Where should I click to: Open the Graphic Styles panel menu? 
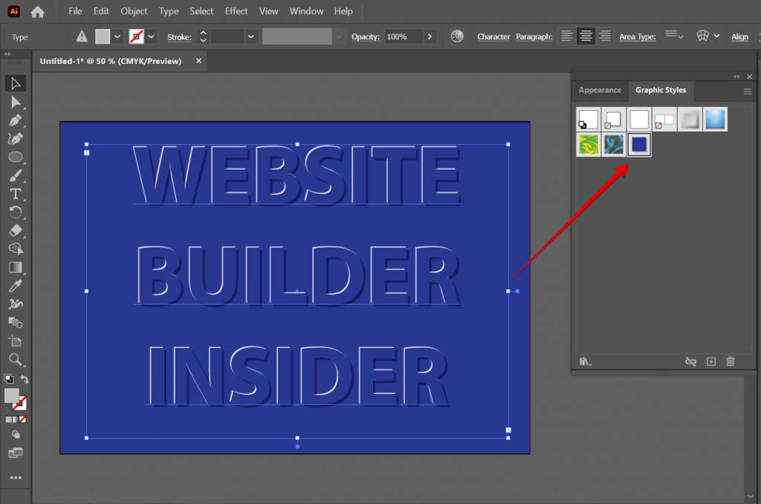tap(749, 91)
